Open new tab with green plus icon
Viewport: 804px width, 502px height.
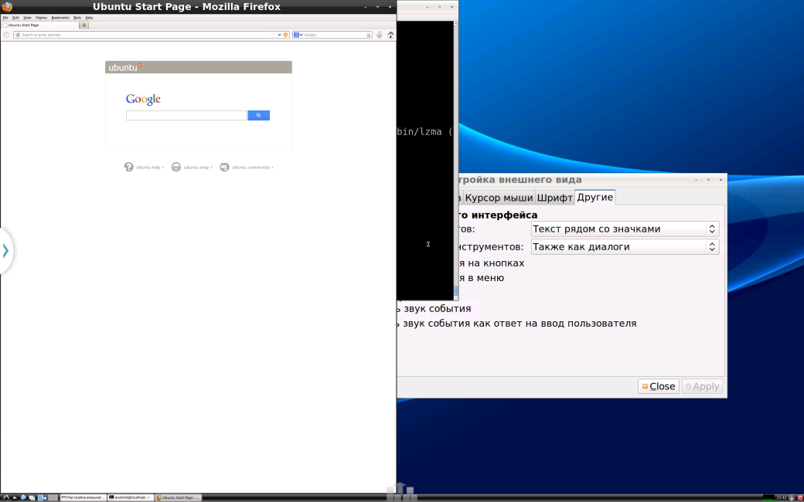click(x=84, y=25)
